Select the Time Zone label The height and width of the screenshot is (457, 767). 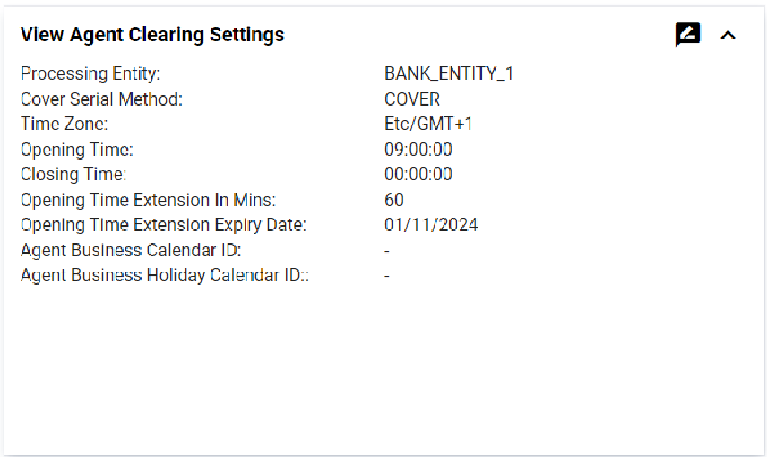point(65,124)
